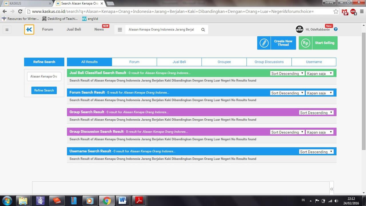Switch to the KASKUS browser tab

pyautogui.click(x=27, y=3)
